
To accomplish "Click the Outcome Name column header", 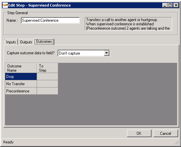I will [x=21, y=68].
